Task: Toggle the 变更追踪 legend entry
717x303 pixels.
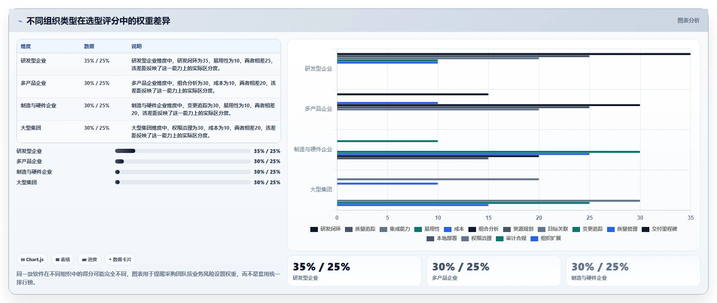Action: 587,229
